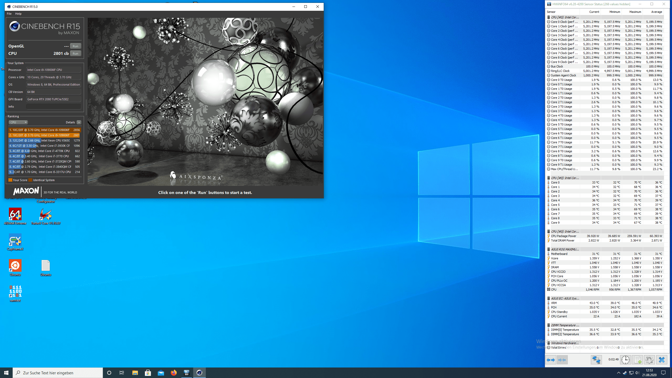Image resolution: width=672 pixels, height=378 pixels.
Task: Select ranking row 1 score 2856
Action: [45, 130]
